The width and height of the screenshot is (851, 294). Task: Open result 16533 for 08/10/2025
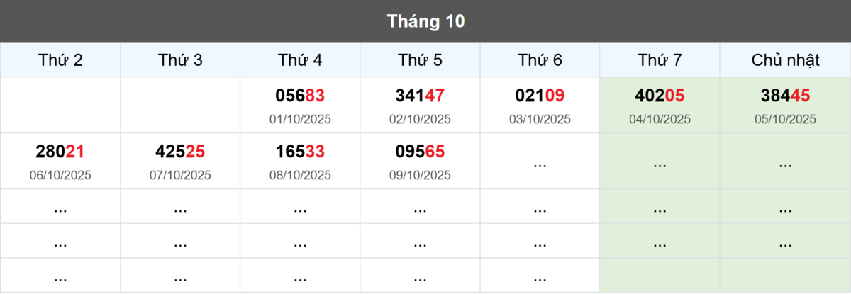300,152
